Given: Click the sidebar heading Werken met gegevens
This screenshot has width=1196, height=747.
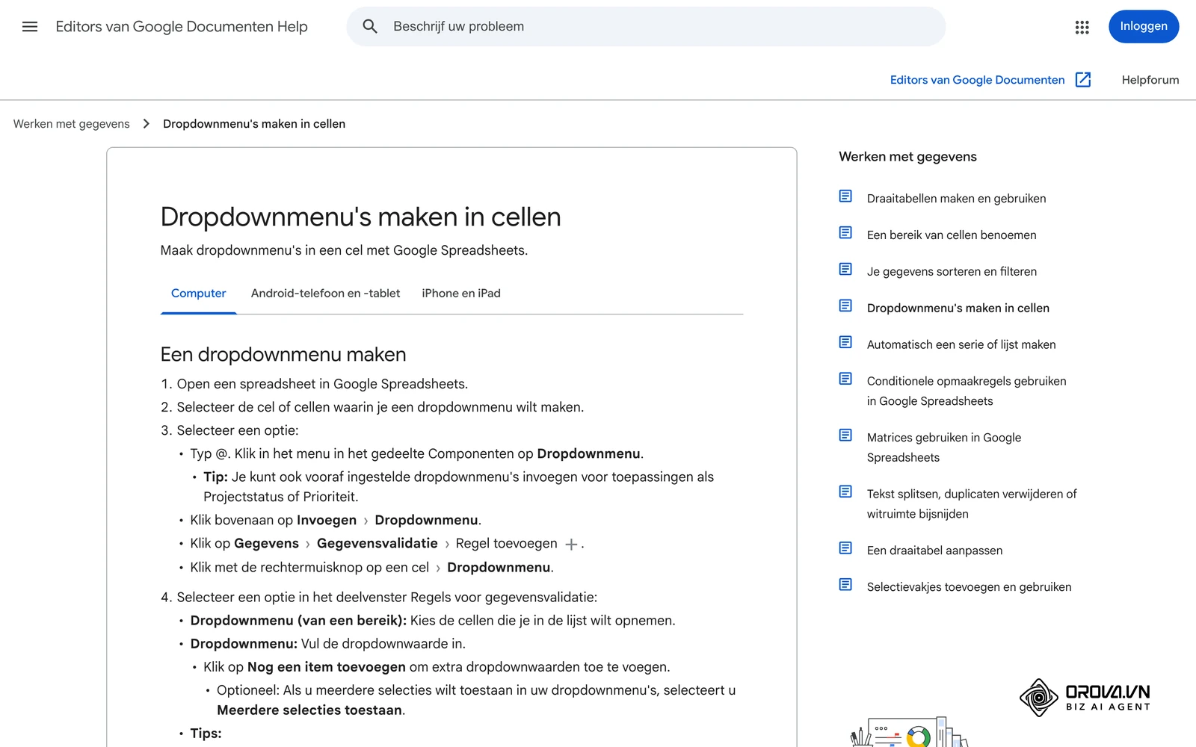Looking at the screenshot, I should [907, 157].
